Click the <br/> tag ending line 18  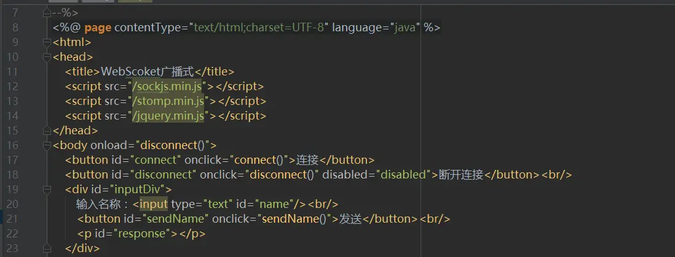click(556, 174)
